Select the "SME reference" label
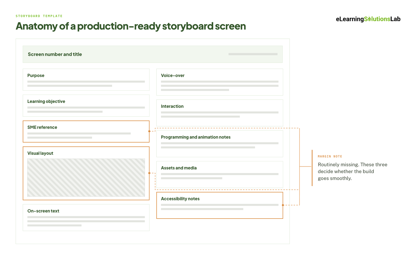 click(42, 127)
